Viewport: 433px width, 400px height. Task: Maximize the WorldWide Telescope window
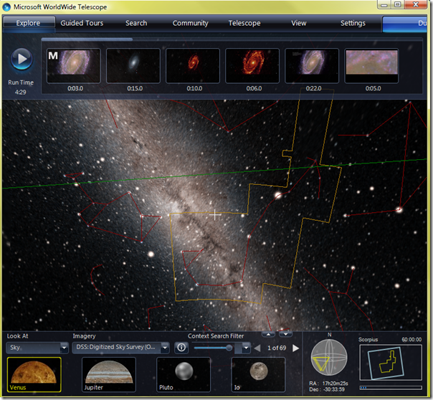397,5
